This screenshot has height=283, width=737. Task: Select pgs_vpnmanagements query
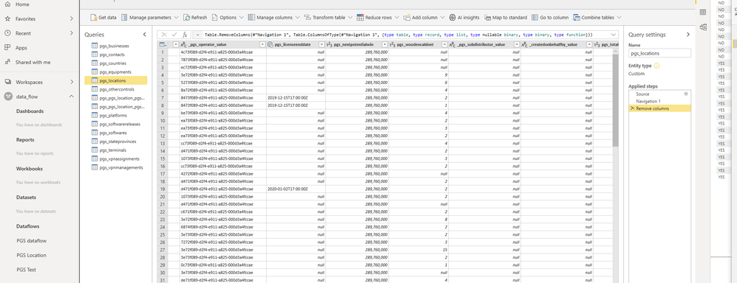116,167
